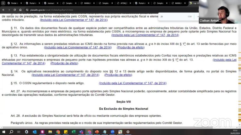
Task: Click the '§ 15.' paragraph marker
Action: coord(14,83)
